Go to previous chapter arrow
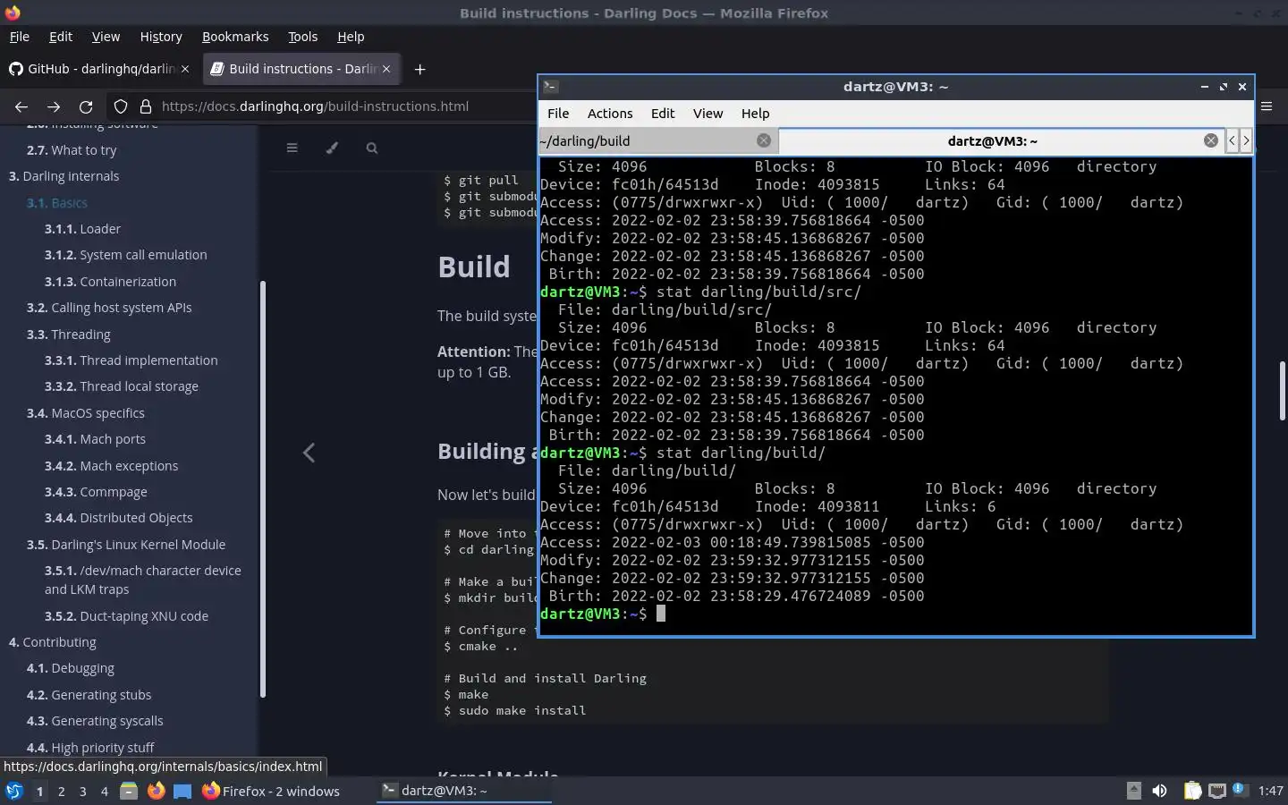The width and height of the screenshot is (1288, 805). (309, 453)
